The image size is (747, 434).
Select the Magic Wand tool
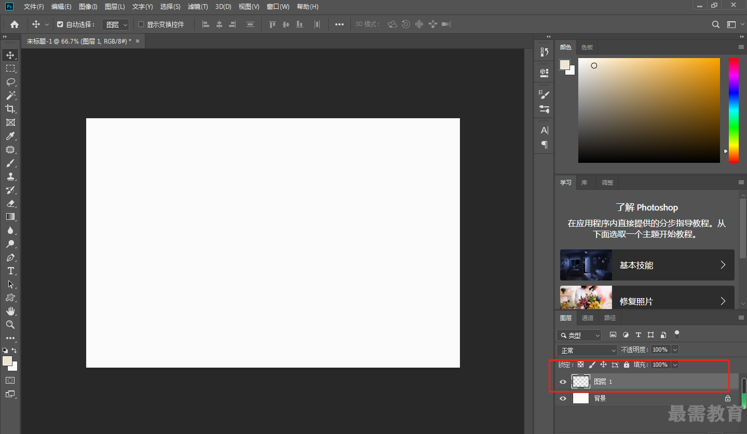(10, 95)
